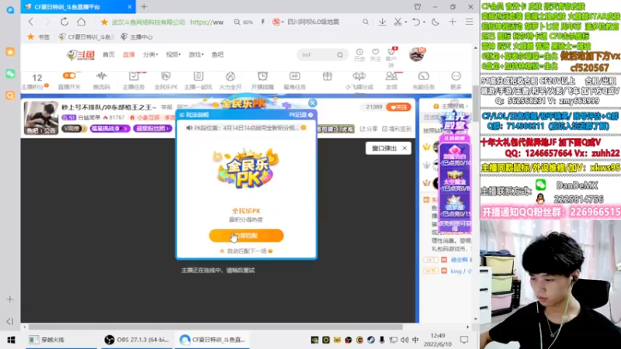Click the orange 立即匹配 match button
621x349 pixels.
[x=246, y=236]
